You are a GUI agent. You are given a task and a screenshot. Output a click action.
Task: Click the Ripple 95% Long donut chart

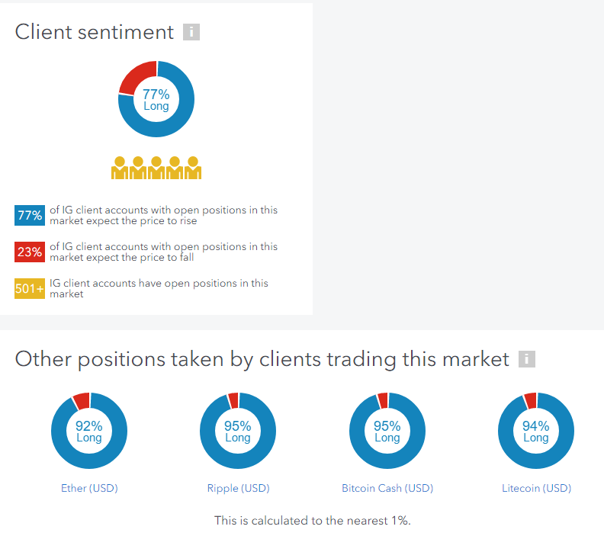[x=238, y=431]
